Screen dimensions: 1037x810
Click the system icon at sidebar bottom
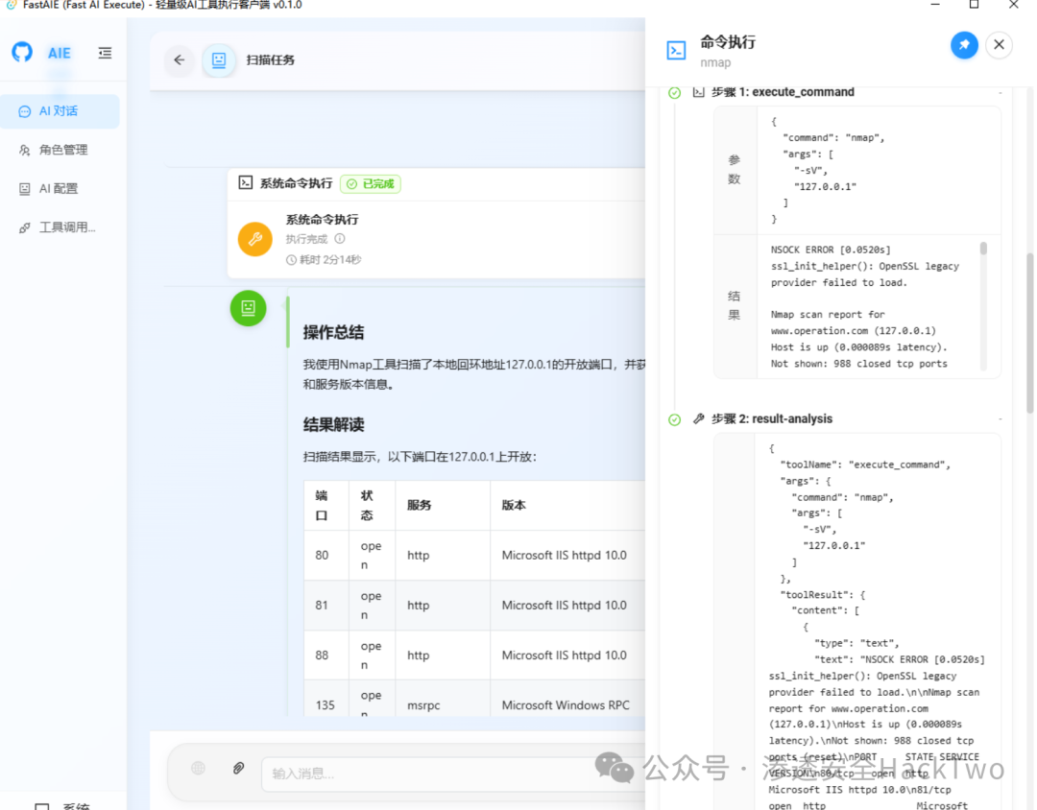click(x=41, y=806)
